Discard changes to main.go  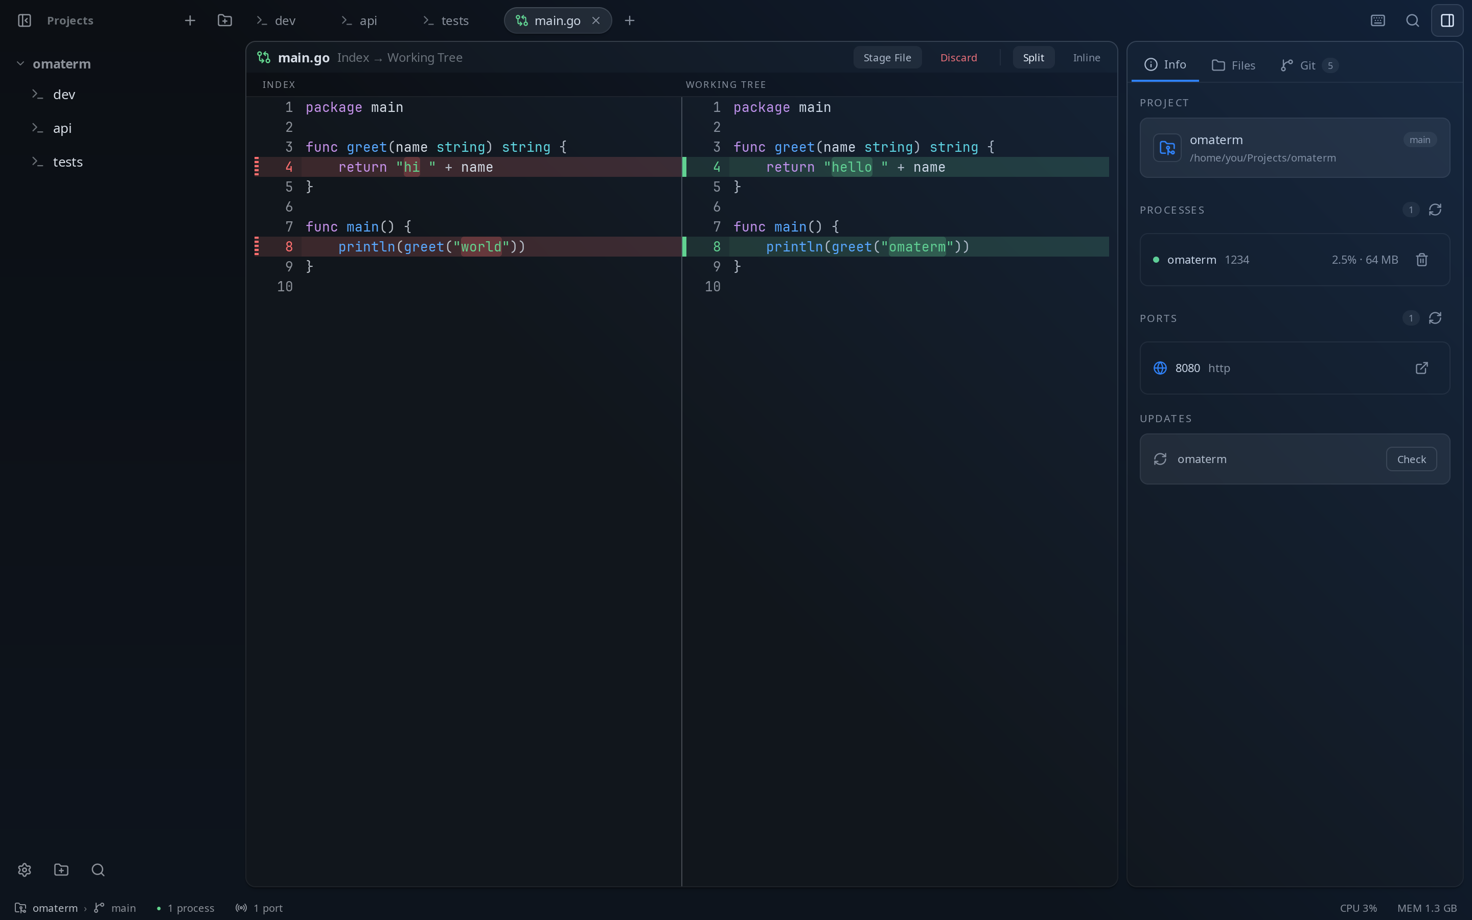tap(959, 57)
